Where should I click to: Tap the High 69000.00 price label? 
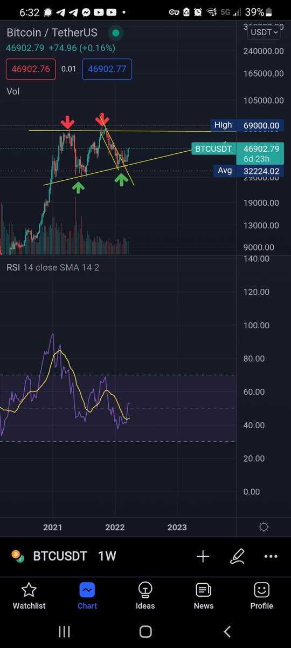[246, 125]
